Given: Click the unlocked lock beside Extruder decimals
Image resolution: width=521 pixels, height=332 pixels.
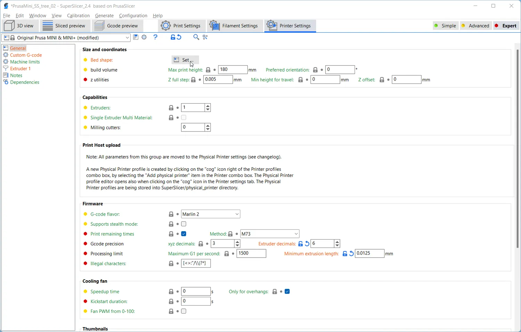Looking at the screenshot, I should pos(301,244).
